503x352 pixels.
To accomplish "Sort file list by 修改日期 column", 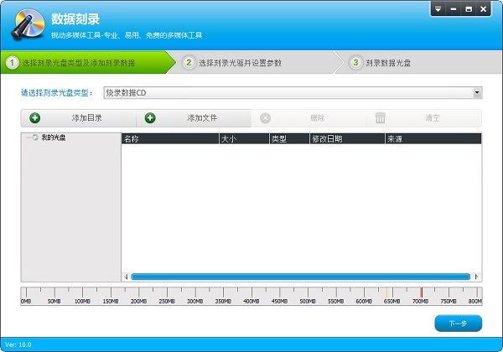I will point(345,138).
